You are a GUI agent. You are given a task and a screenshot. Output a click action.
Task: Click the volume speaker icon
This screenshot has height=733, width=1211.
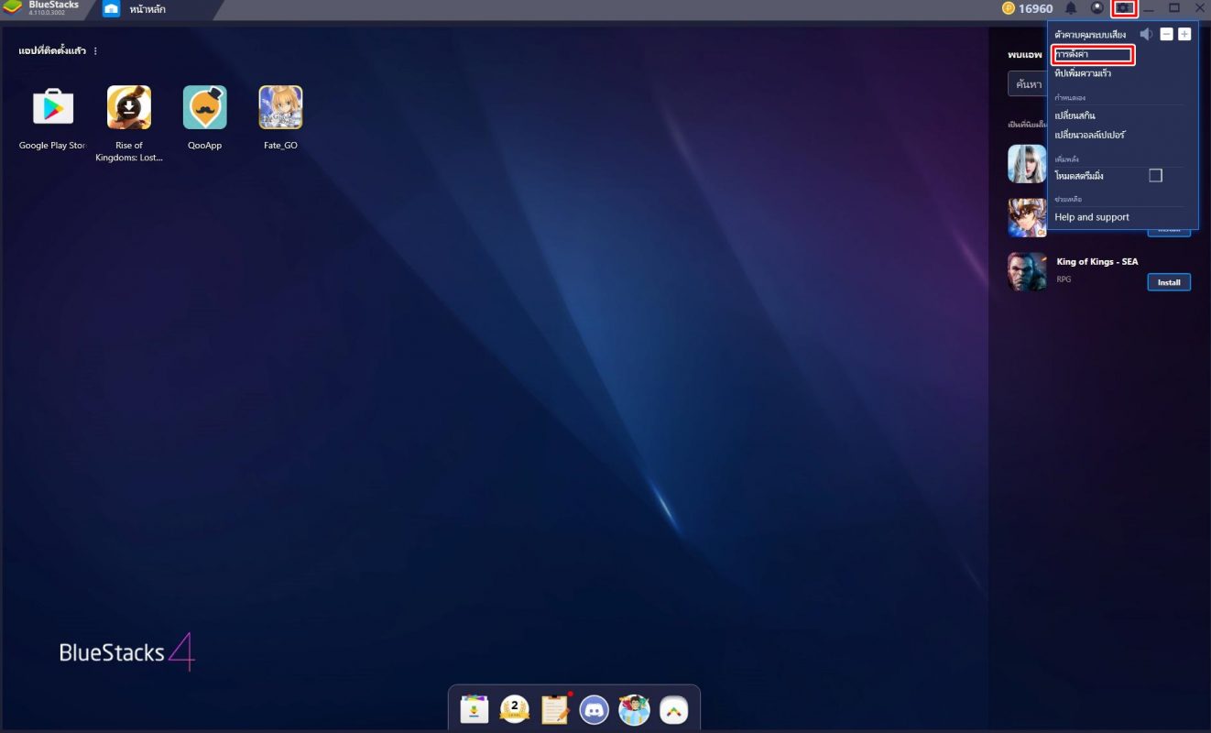(1146, 34)
